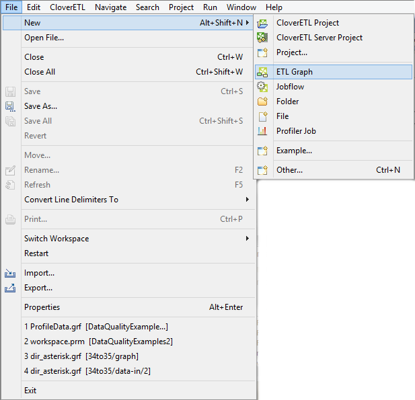
Task: Choose Example... submenu entry
Action: tap(334, 151)
